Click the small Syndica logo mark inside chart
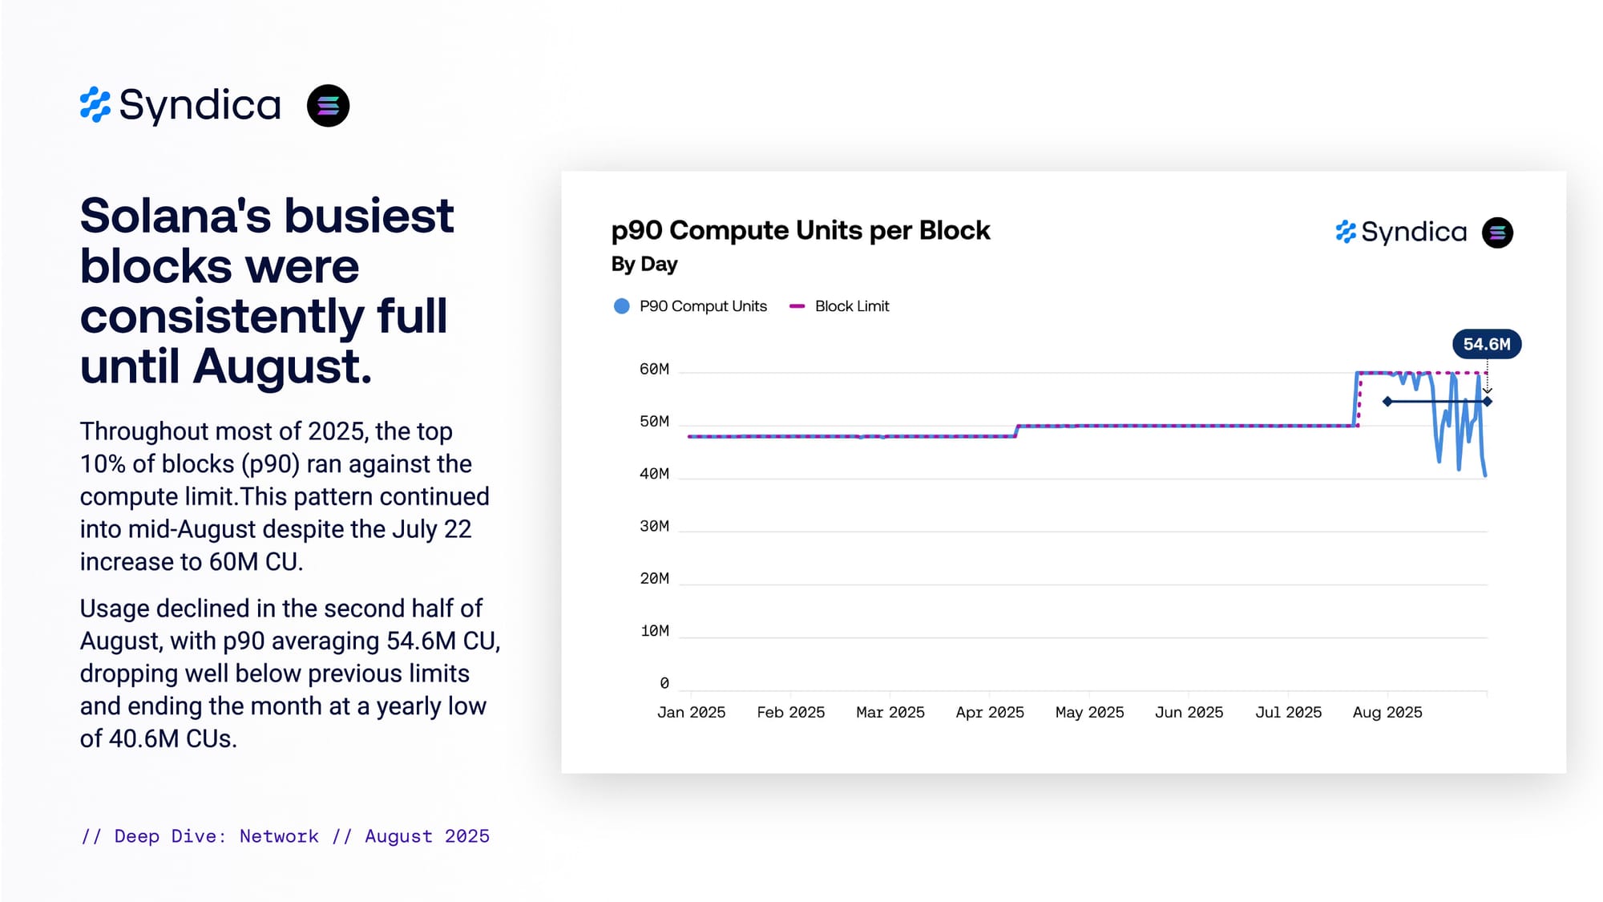The height and width of the screenshot is (902, 1603). tap(1346, 233)
